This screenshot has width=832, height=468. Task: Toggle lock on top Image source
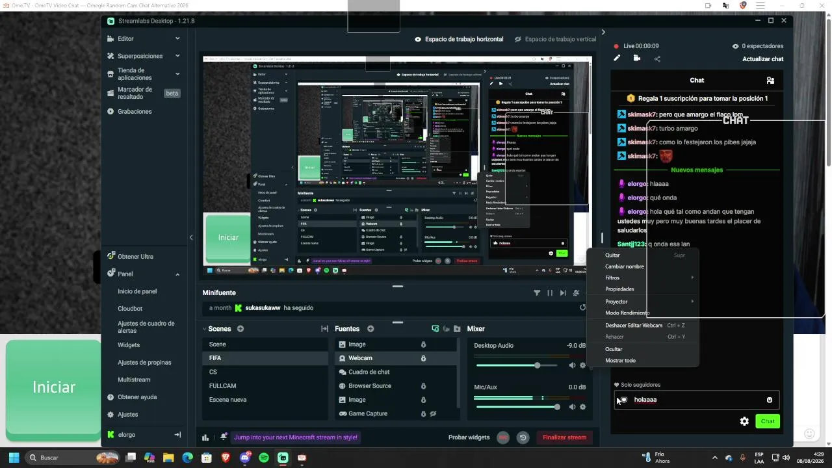click(x=423, y=344)
